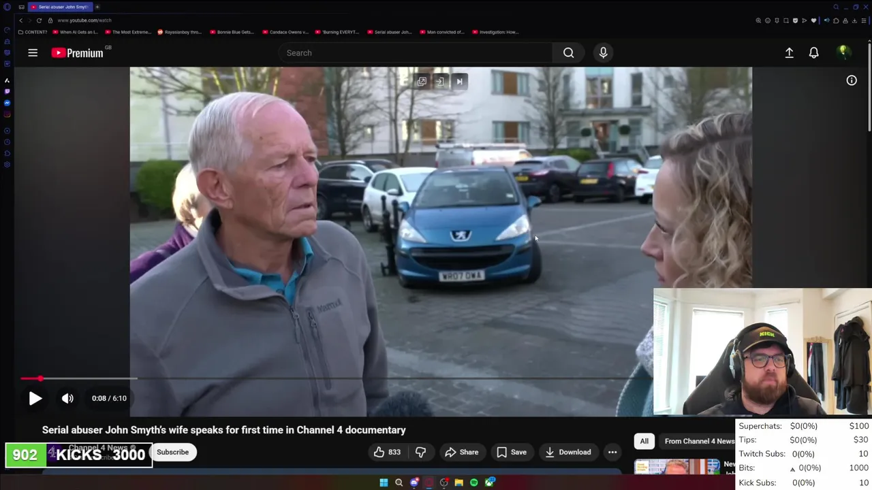Open Windows taskbar search

(x=399, y=483)
